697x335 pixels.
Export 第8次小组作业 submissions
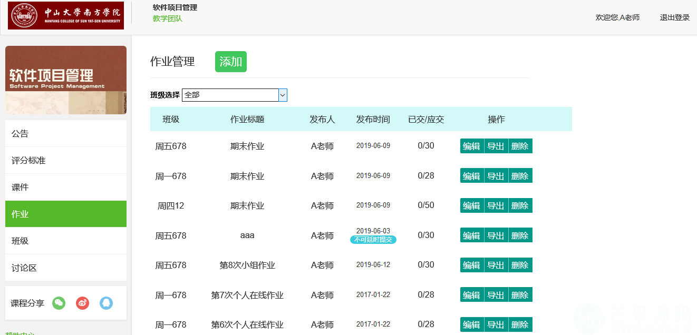coord(496,265)
